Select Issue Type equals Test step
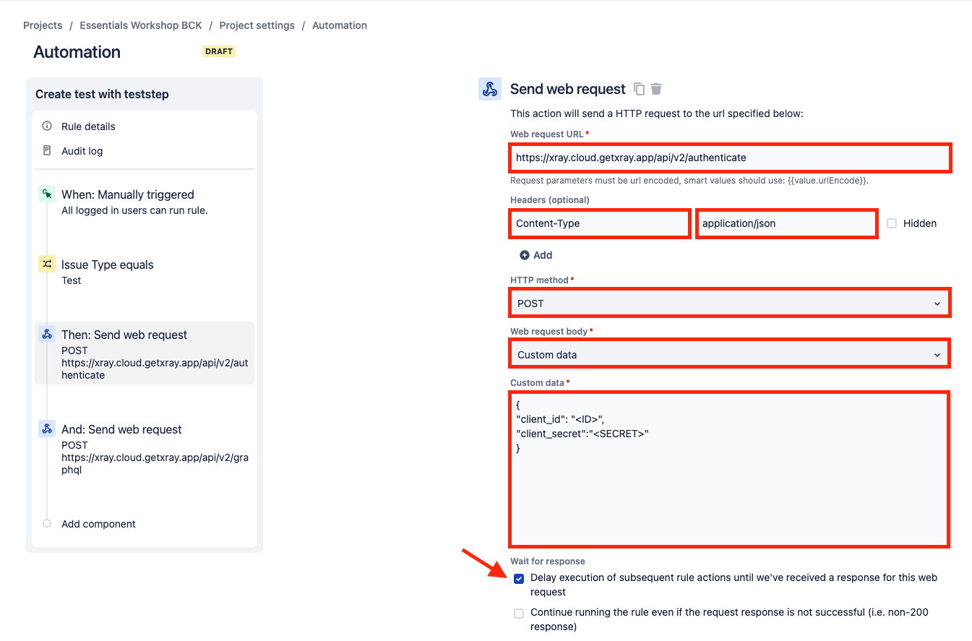This screenshot has height=641, width=972. tap(145, 272)
